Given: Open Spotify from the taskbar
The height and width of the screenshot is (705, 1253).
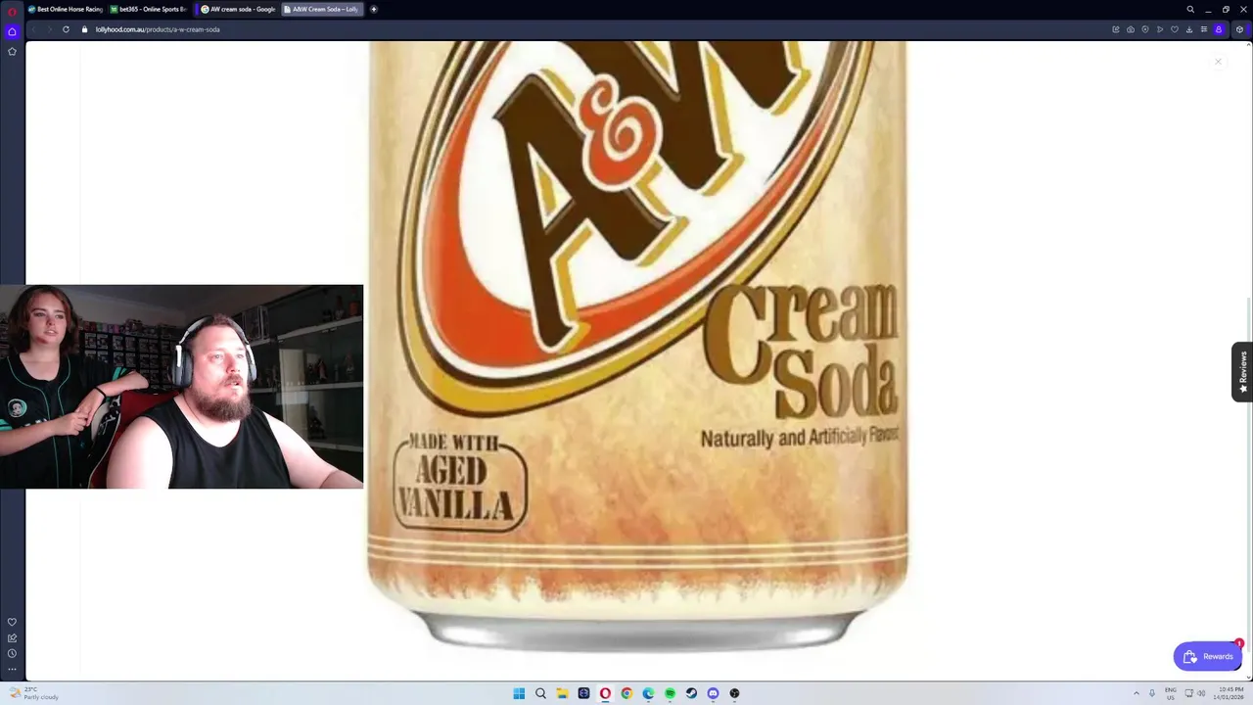Looking at the screenshot, I should coord(670,693).
